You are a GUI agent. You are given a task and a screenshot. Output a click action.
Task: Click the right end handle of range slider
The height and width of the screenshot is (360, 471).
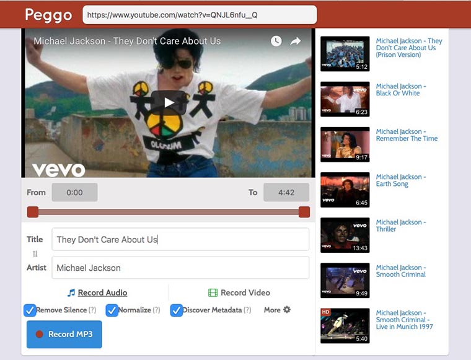(304, 212)
